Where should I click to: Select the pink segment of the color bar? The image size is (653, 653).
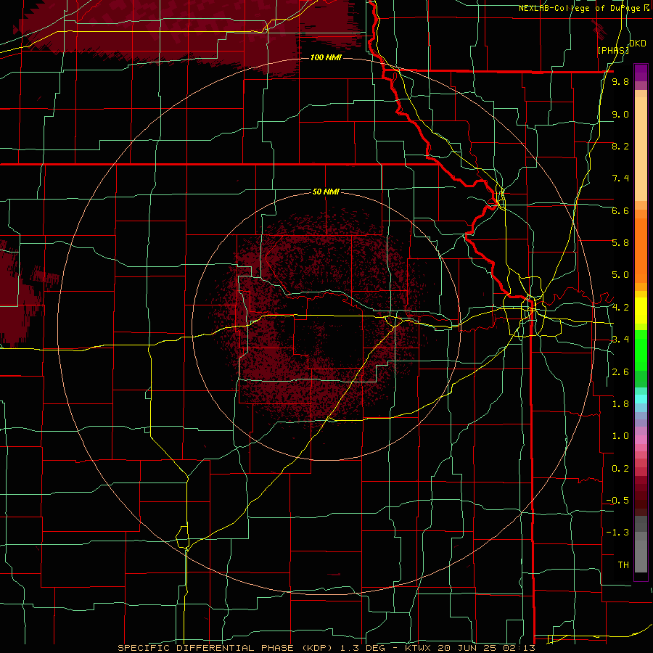pyautogui.click(x=641, y=440)
